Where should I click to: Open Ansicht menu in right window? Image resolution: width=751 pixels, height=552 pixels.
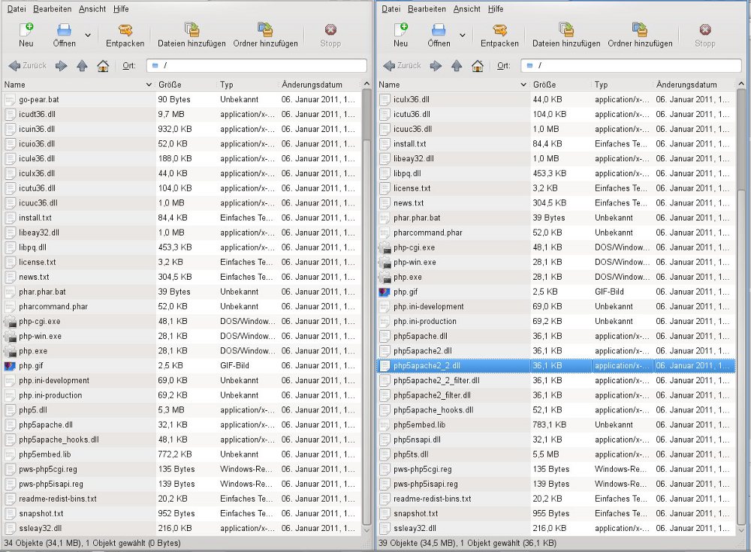pos(467,8)
